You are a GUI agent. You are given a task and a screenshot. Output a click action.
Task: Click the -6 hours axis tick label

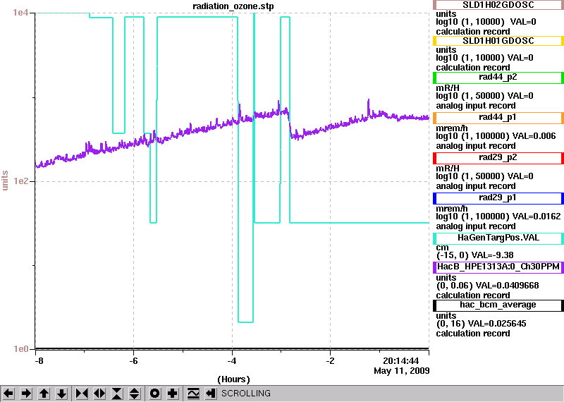[x=133, y=360]
